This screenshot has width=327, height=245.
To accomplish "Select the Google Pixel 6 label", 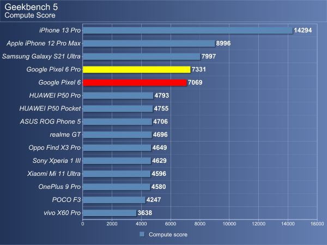I will pyautogui.click(x=59, y=83).
